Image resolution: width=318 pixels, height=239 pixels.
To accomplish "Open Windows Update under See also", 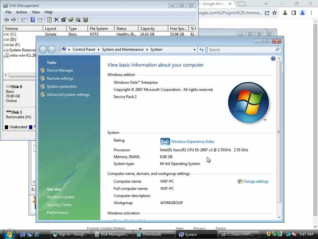I will 61,197.
